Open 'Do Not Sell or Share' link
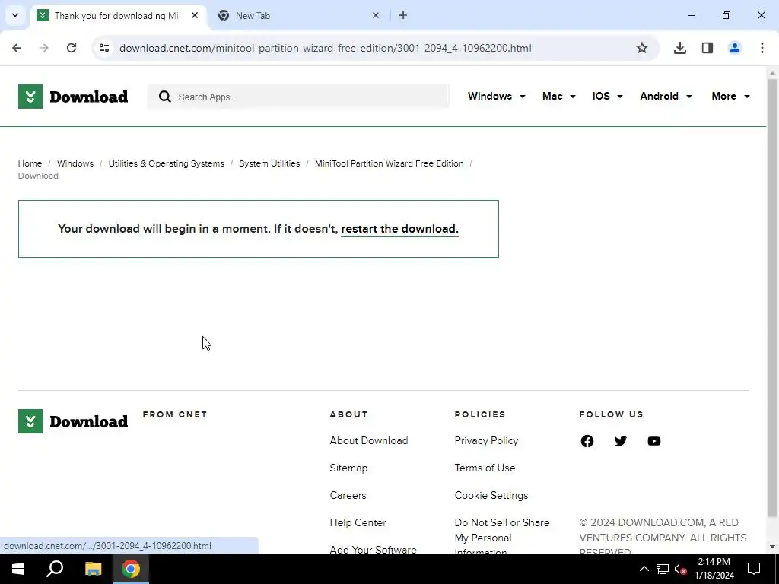 point(502,536)
